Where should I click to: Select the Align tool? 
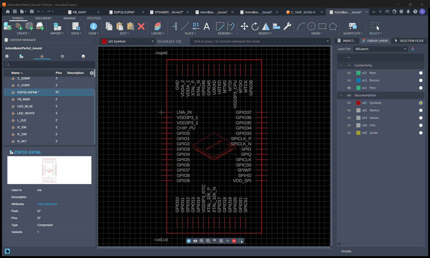point(276,26)
